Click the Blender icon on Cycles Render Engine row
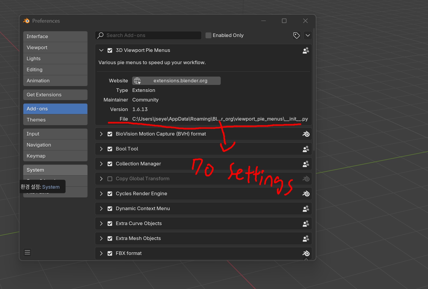 [306, 194]
